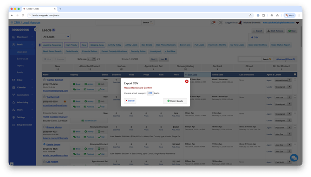Close the Export CSV dialog with red X
311x177 pixels.
click(187, 81)
